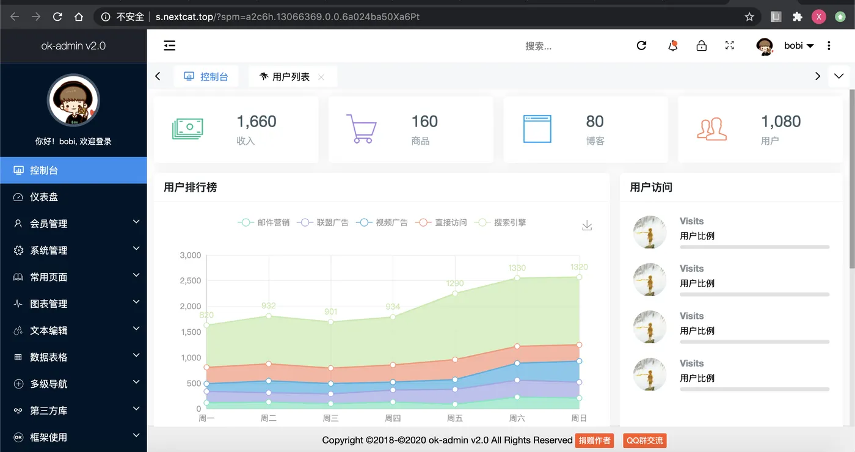855x452 pixels.
Task: Click the browser address bar URL
Action: pos(287,17)
